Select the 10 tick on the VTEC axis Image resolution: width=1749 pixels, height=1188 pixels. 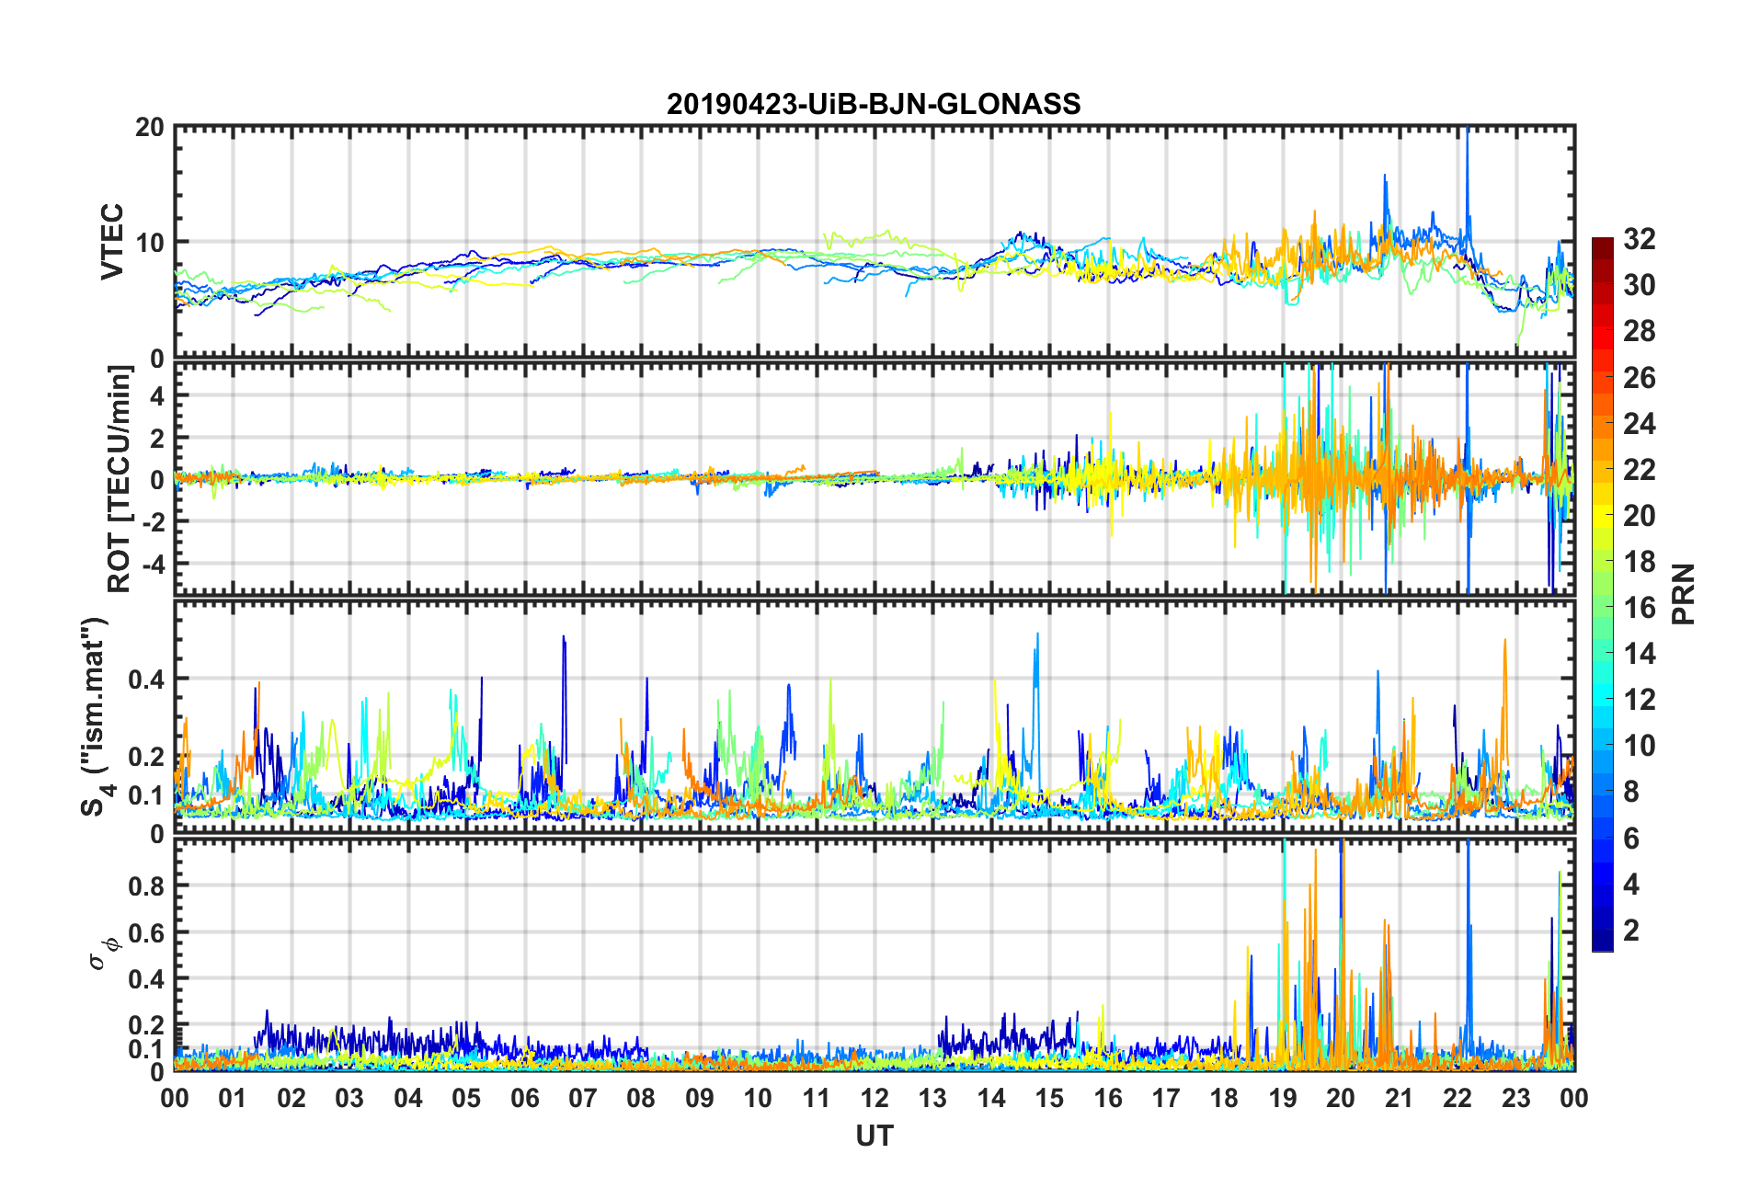pos(150,243)
